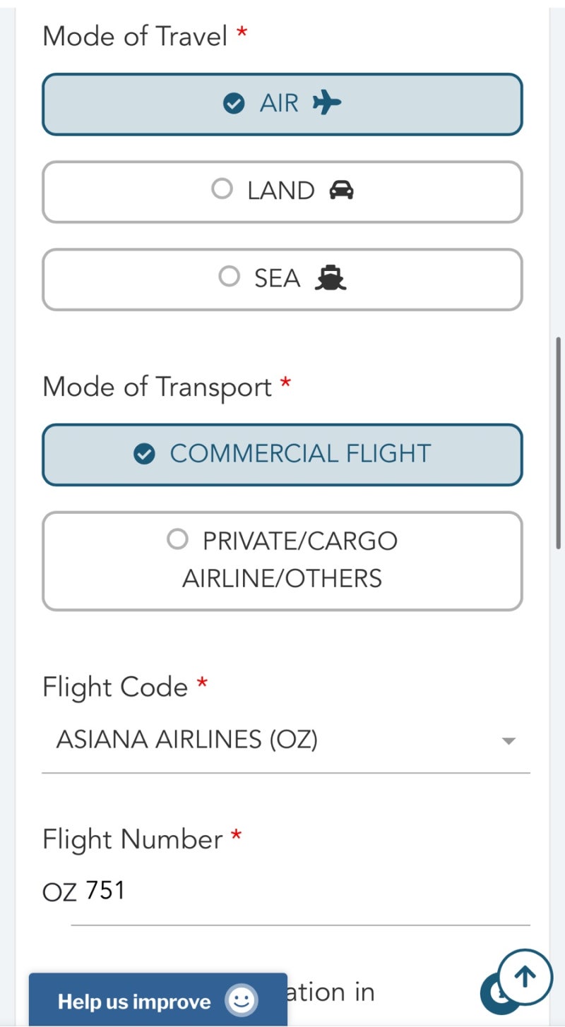Click the page scrollbar handle
Viewport: 565px width, 1027px height.
coord(559,443)
